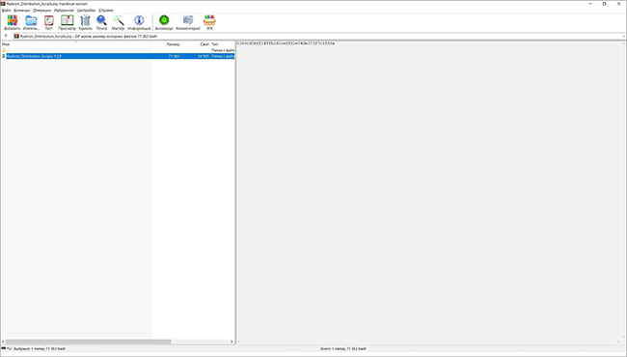This screenshot has width=627, height=357.
Task: Run the Тест archive check icon
Action: point(49,22)
